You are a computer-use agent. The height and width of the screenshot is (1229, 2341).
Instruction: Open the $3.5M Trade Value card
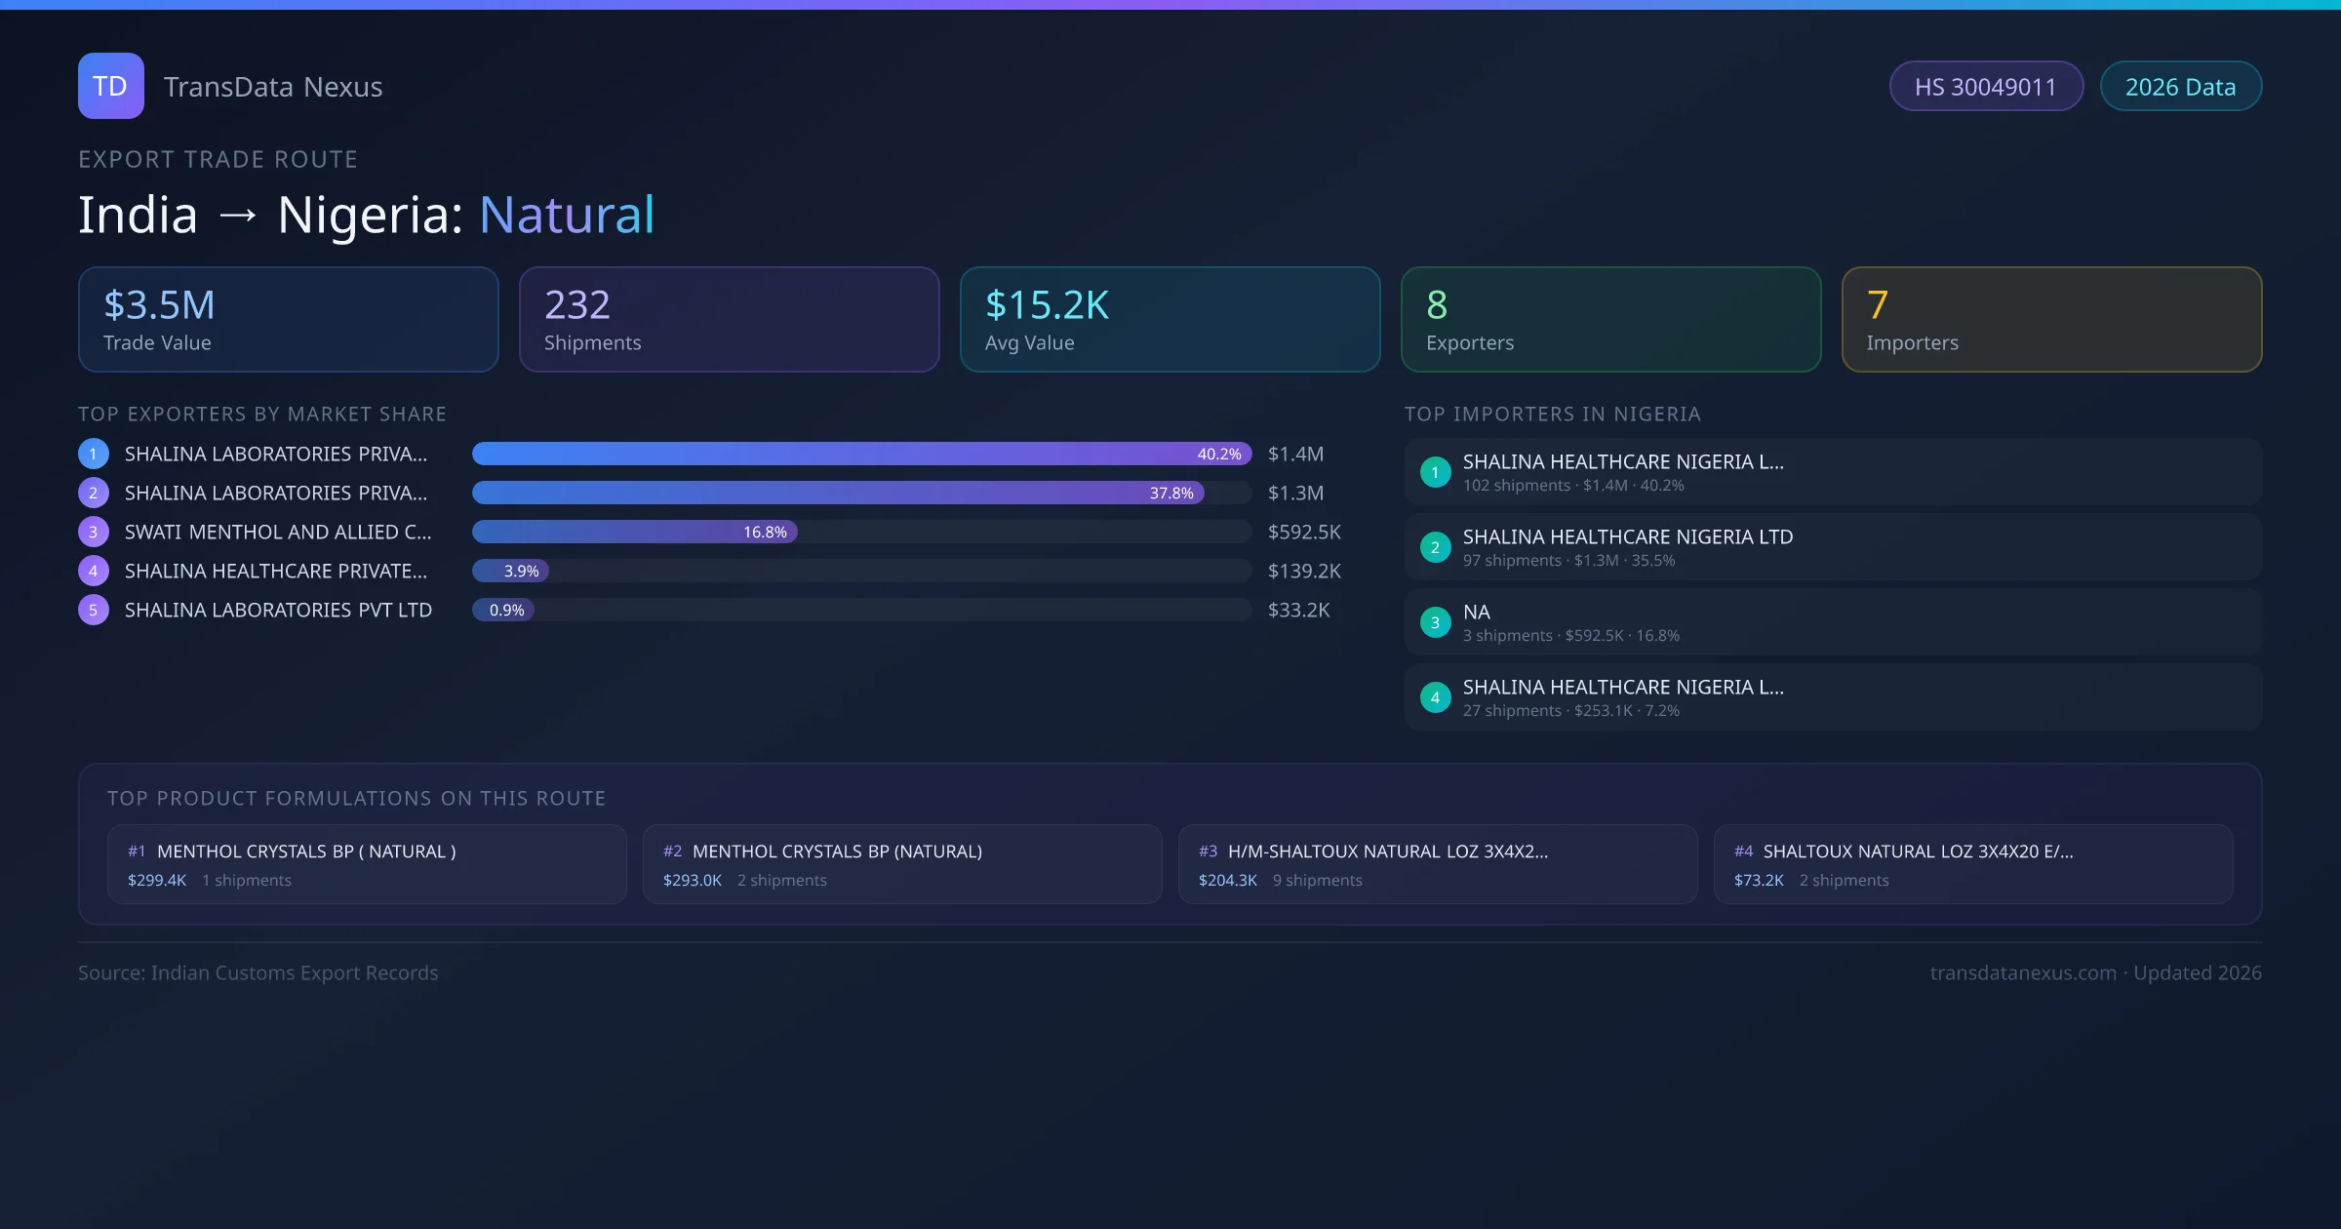tap(288, 320)
